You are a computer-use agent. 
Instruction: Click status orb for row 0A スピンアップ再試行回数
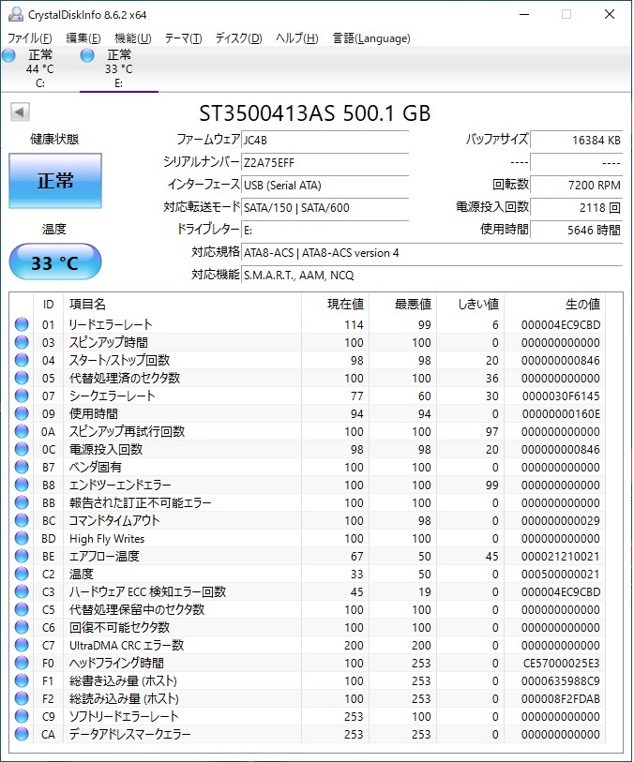tap(22, 431)
